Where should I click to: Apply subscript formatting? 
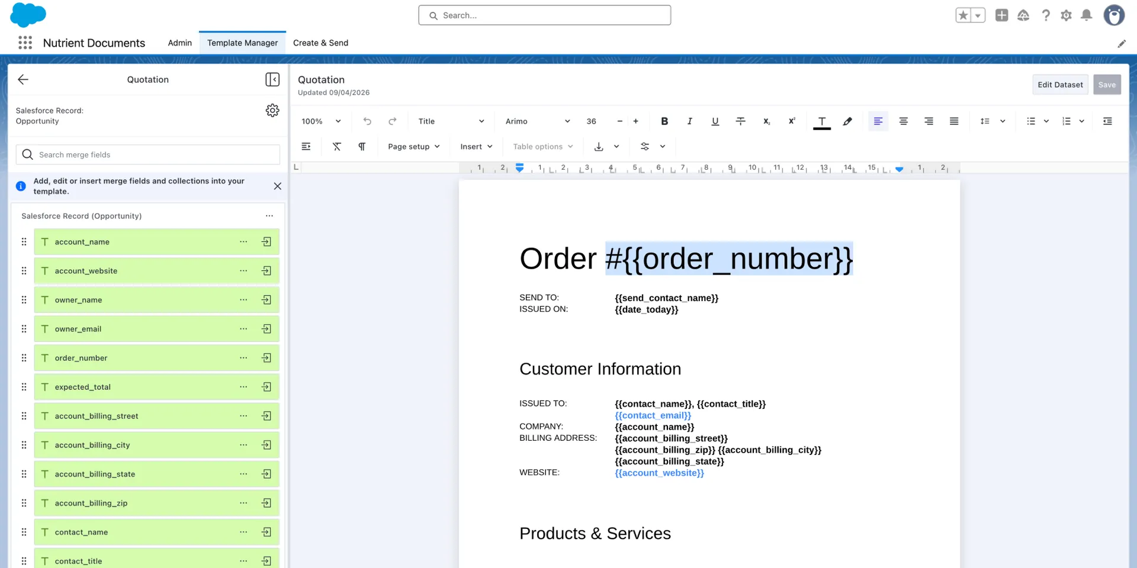point(766,121)
